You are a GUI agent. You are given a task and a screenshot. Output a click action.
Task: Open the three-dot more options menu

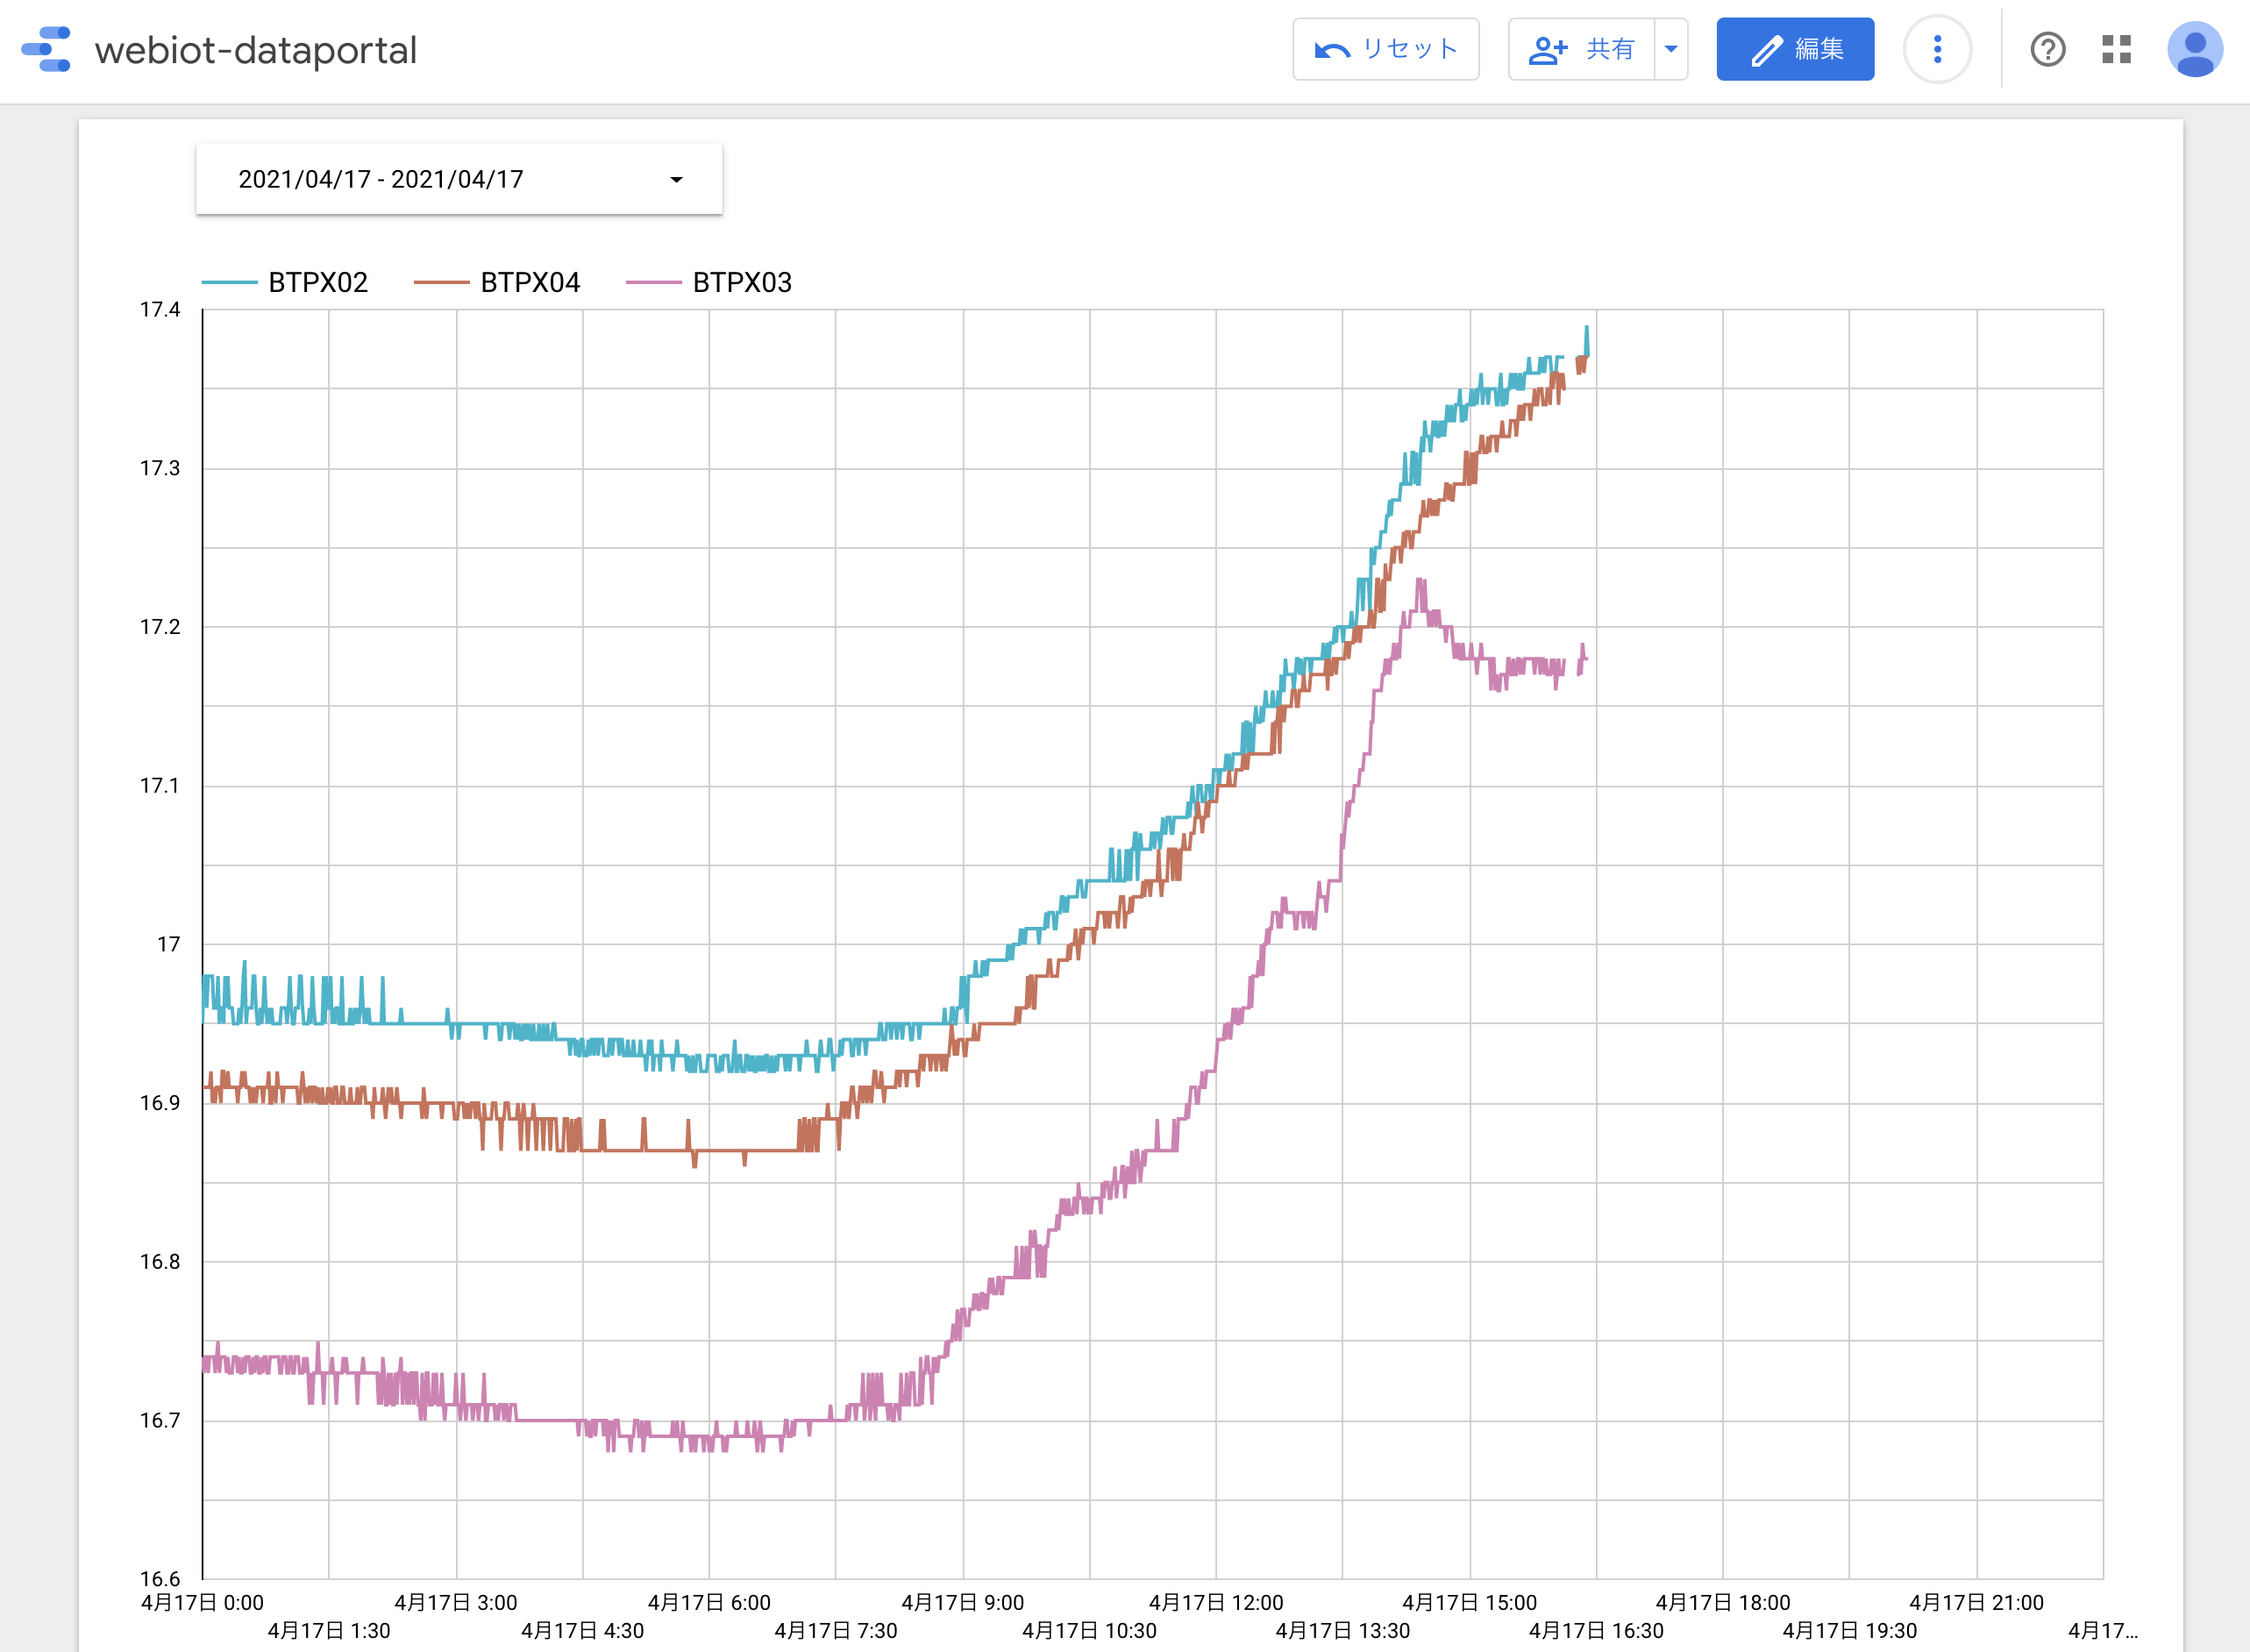pyautogui.click(x=1937, y=49)
